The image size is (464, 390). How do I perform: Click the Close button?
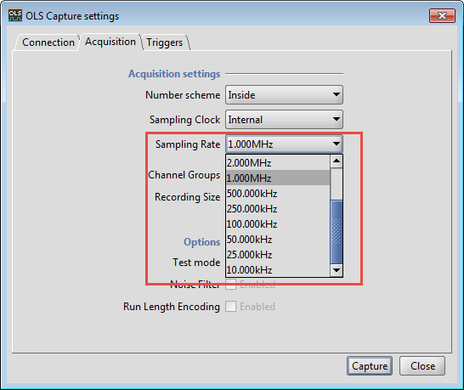422,366
